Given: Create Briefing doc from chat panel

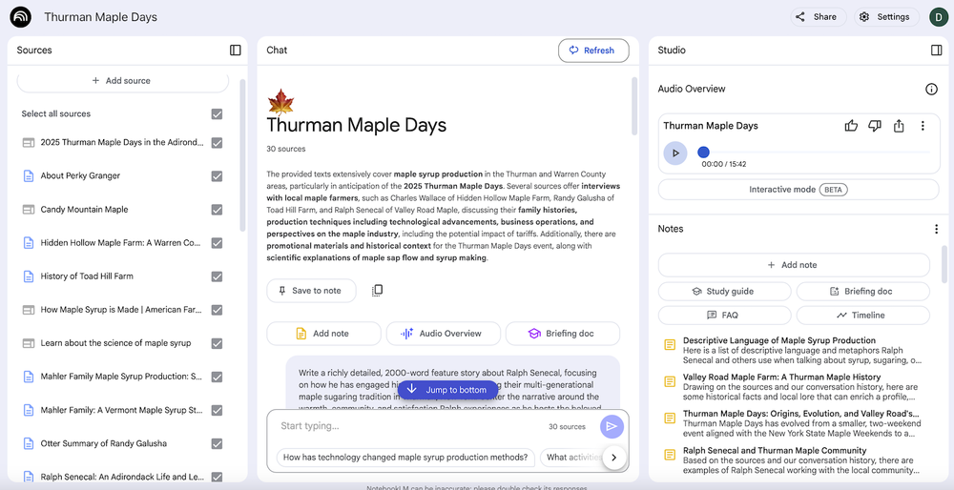Looking at the screenshot, I should click(563, 334).
